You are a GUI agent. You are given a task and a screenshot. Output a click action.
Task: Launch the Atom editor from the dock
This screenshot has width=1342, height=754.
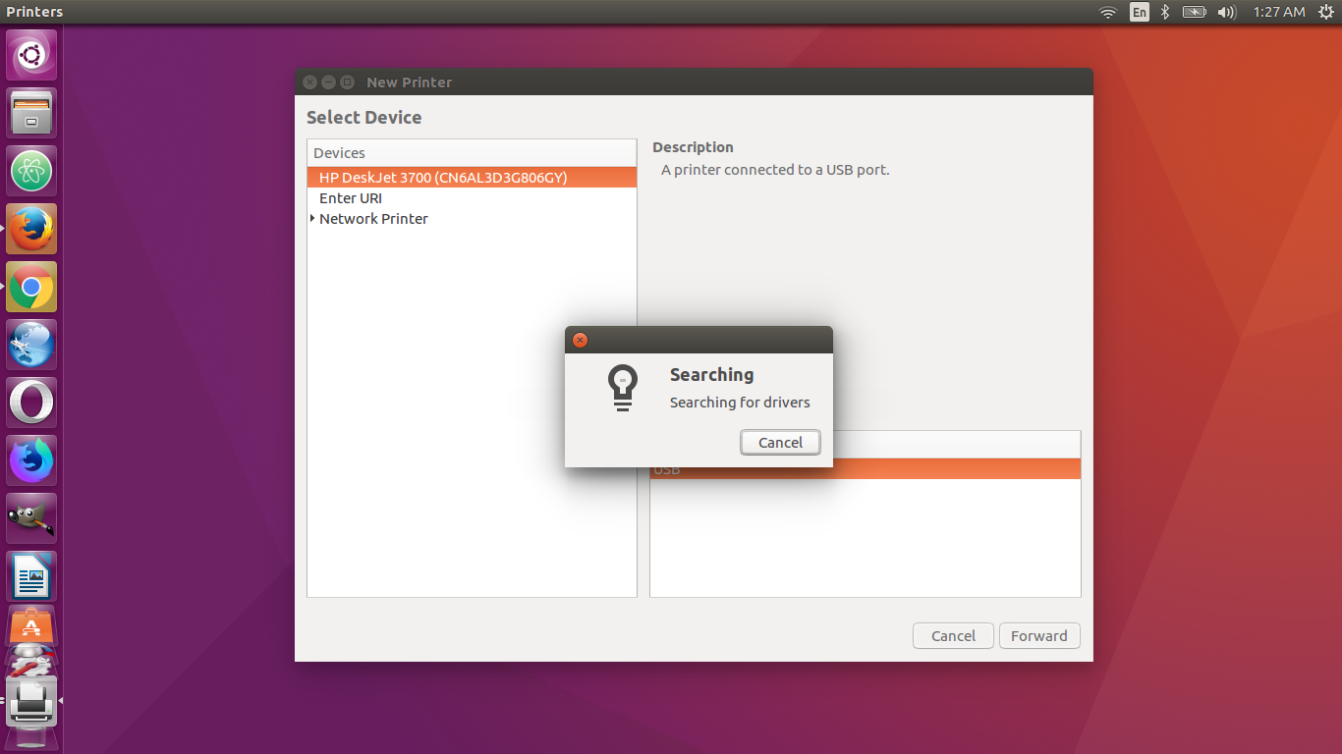[x=31, y=171]
